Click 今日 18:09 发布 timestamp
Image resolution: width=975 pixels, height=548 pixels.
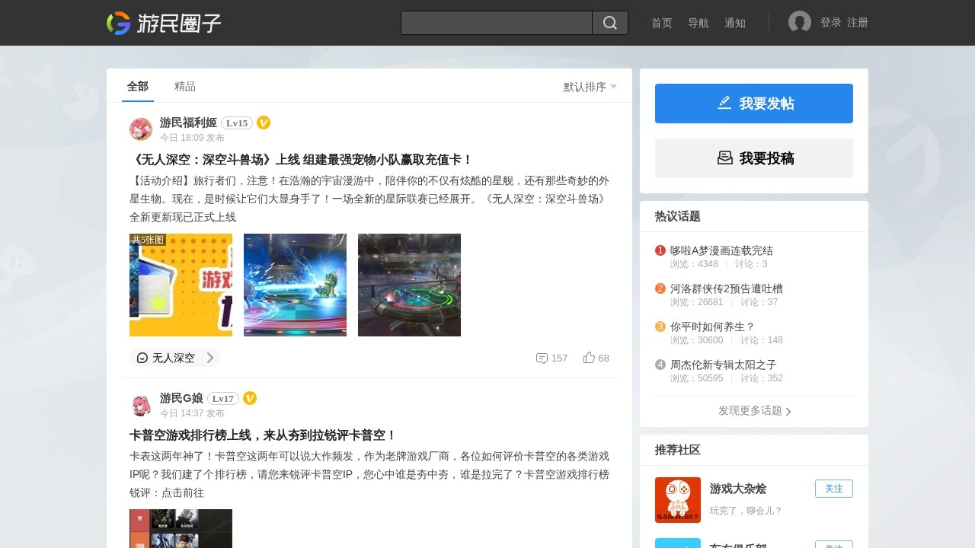tap(192, 138)
